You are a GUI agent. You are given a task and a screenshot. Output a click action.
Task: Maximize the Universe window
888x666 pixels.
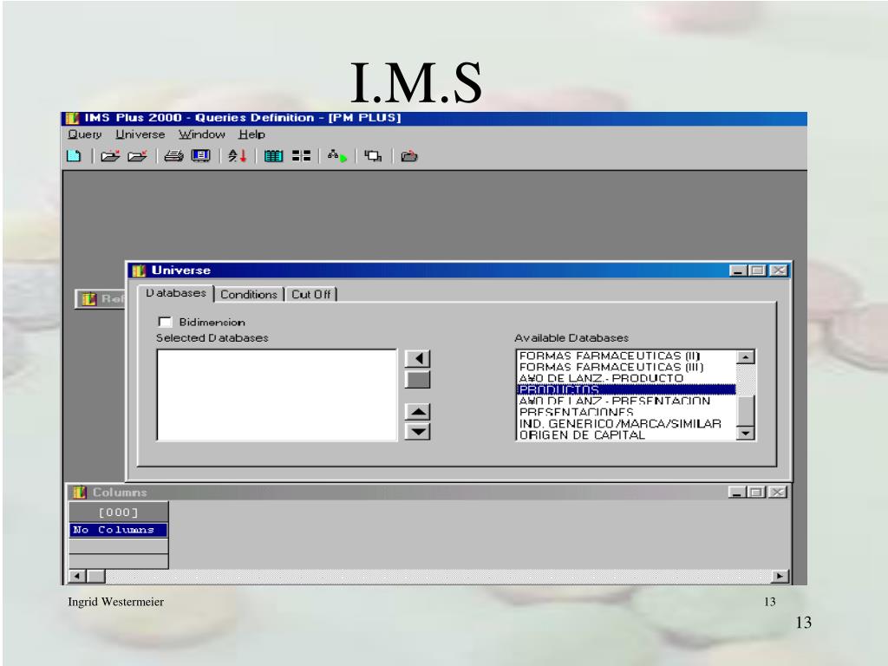[x=756, y=271]
